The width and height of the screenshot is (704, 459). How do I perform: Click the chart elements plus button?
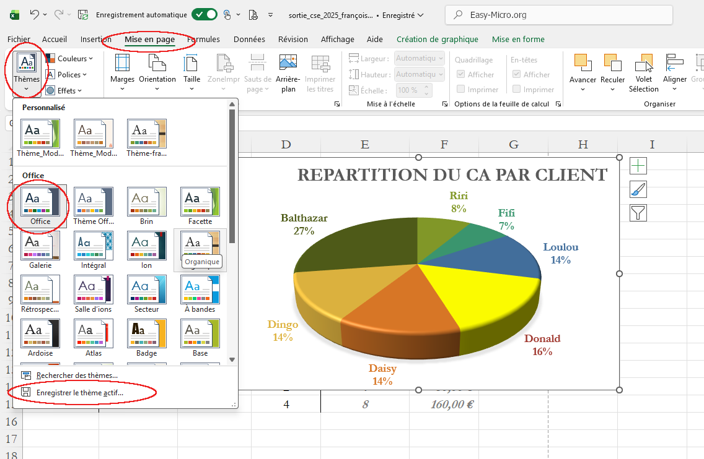(638, 166)
